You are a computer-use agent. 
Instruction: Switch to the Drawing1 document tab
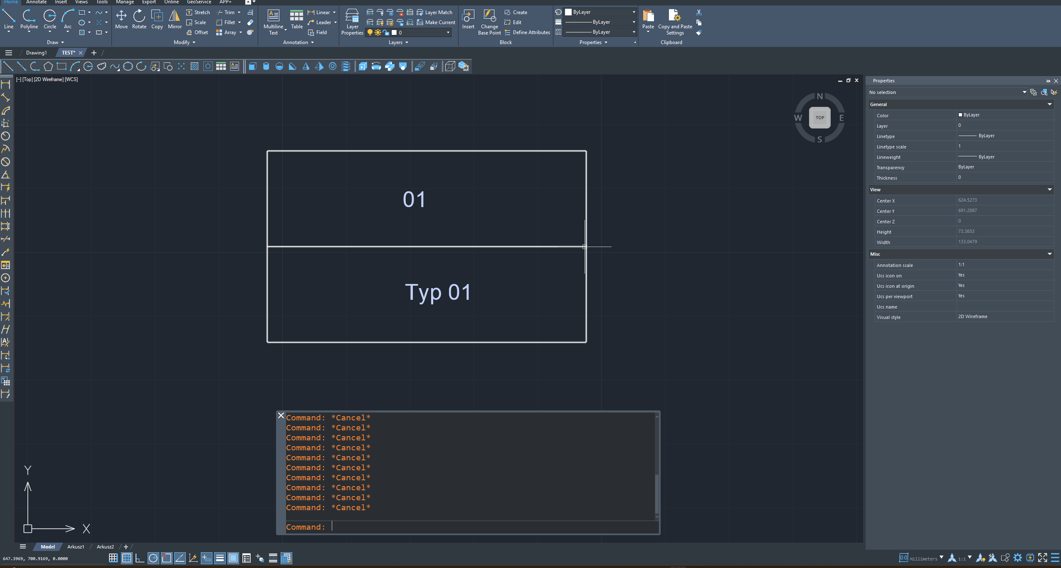point(36,53)
